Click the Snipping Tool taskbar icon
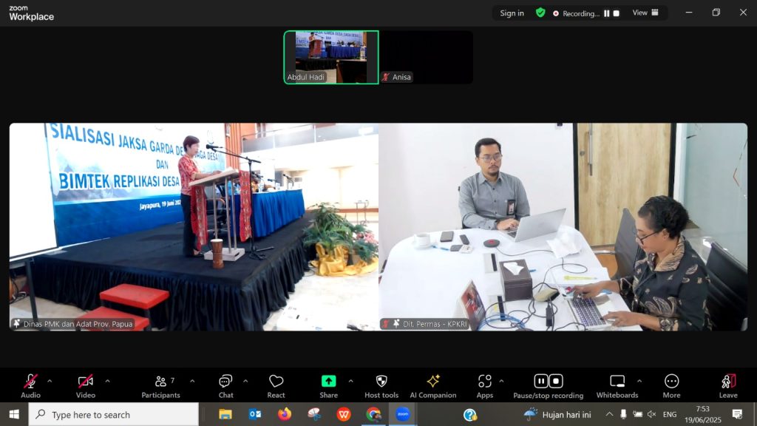757x426 pixels. [x=314, y=414]
